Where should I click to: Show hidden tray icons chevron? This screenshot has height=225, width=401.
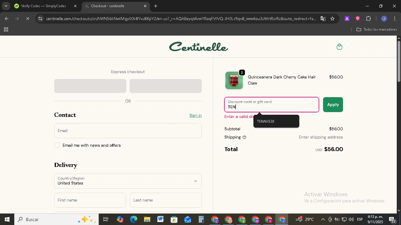pyautogui.click(x=323, y=219)
